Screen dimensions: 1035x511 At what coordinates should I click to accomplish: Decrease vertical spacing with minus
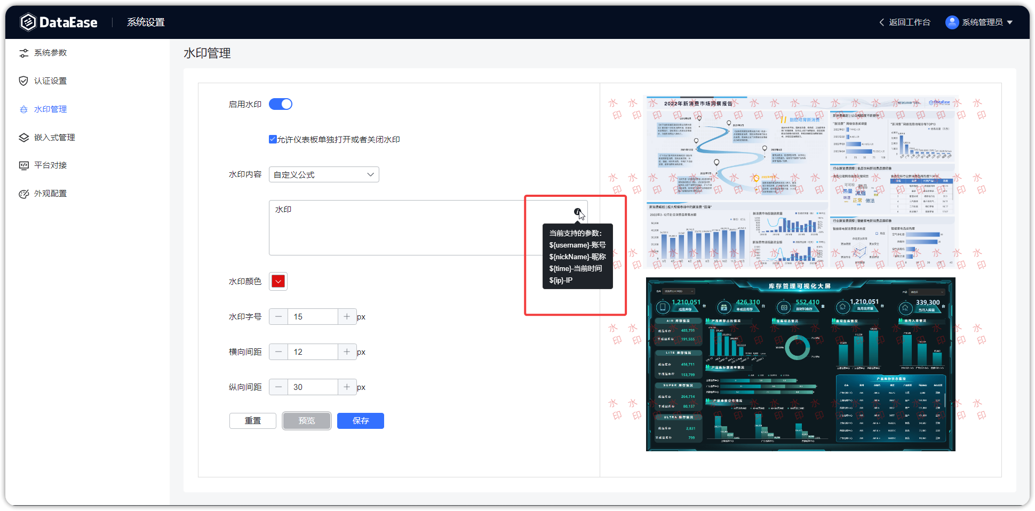278,387
